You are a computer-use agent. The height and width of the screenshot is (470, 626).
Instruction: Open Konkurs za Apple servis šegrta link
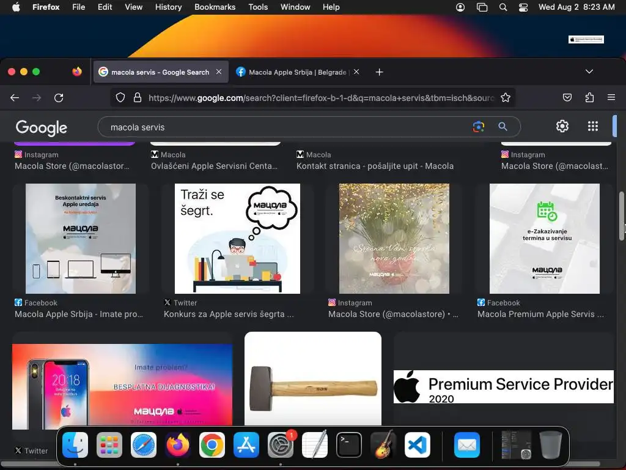[x=229, y=314]
